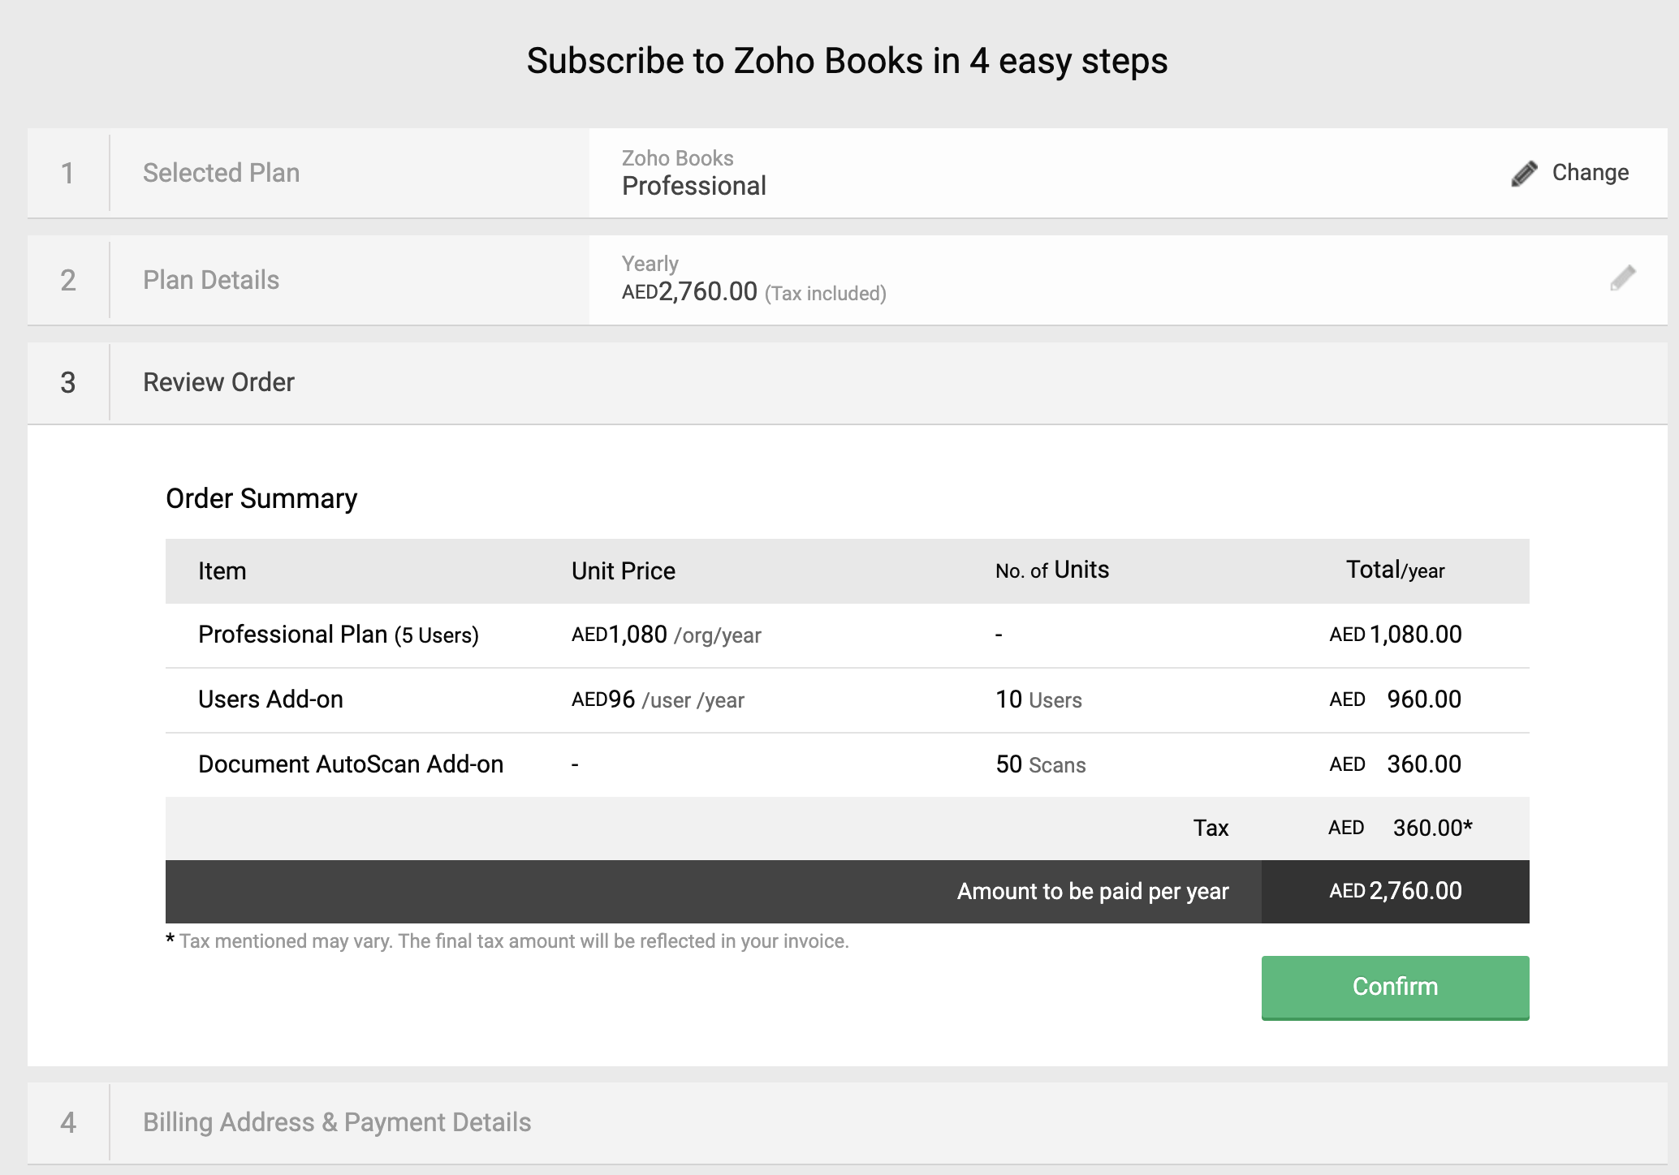Click the Amount to be paid total

coord(1395,891)
